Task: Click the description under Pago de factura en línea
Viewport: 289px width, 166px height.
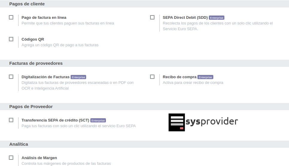Action: 68,23
